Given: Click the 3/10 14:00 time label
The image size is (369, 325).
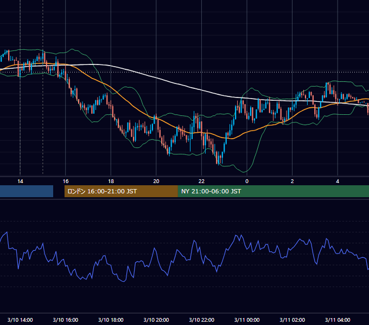Looking at the screenshot, I should tap(20, 320).
